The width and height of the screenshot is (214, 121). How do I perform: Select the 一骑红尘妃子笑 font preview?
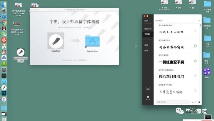(x=171, y=62)
